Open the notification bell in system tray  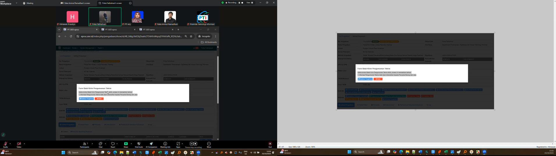[x=273, y=153]
